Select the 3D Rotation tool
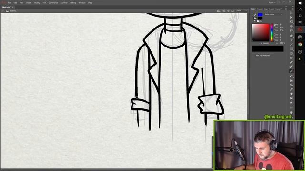 point(291,26)
